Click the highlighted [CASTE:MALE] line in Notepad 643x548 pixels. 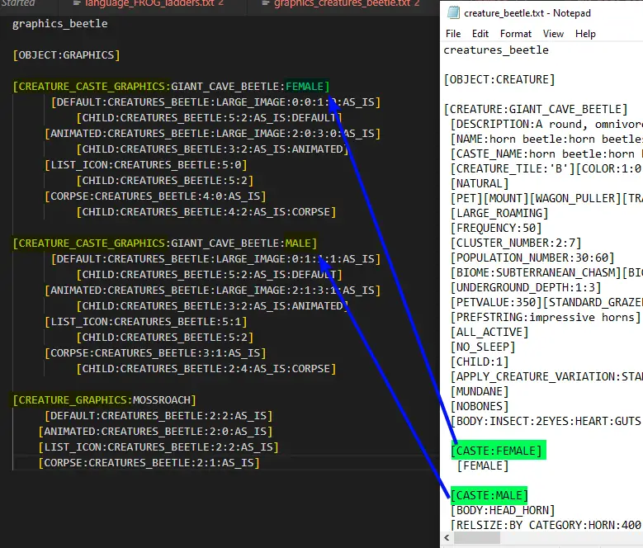coord(489,495)
